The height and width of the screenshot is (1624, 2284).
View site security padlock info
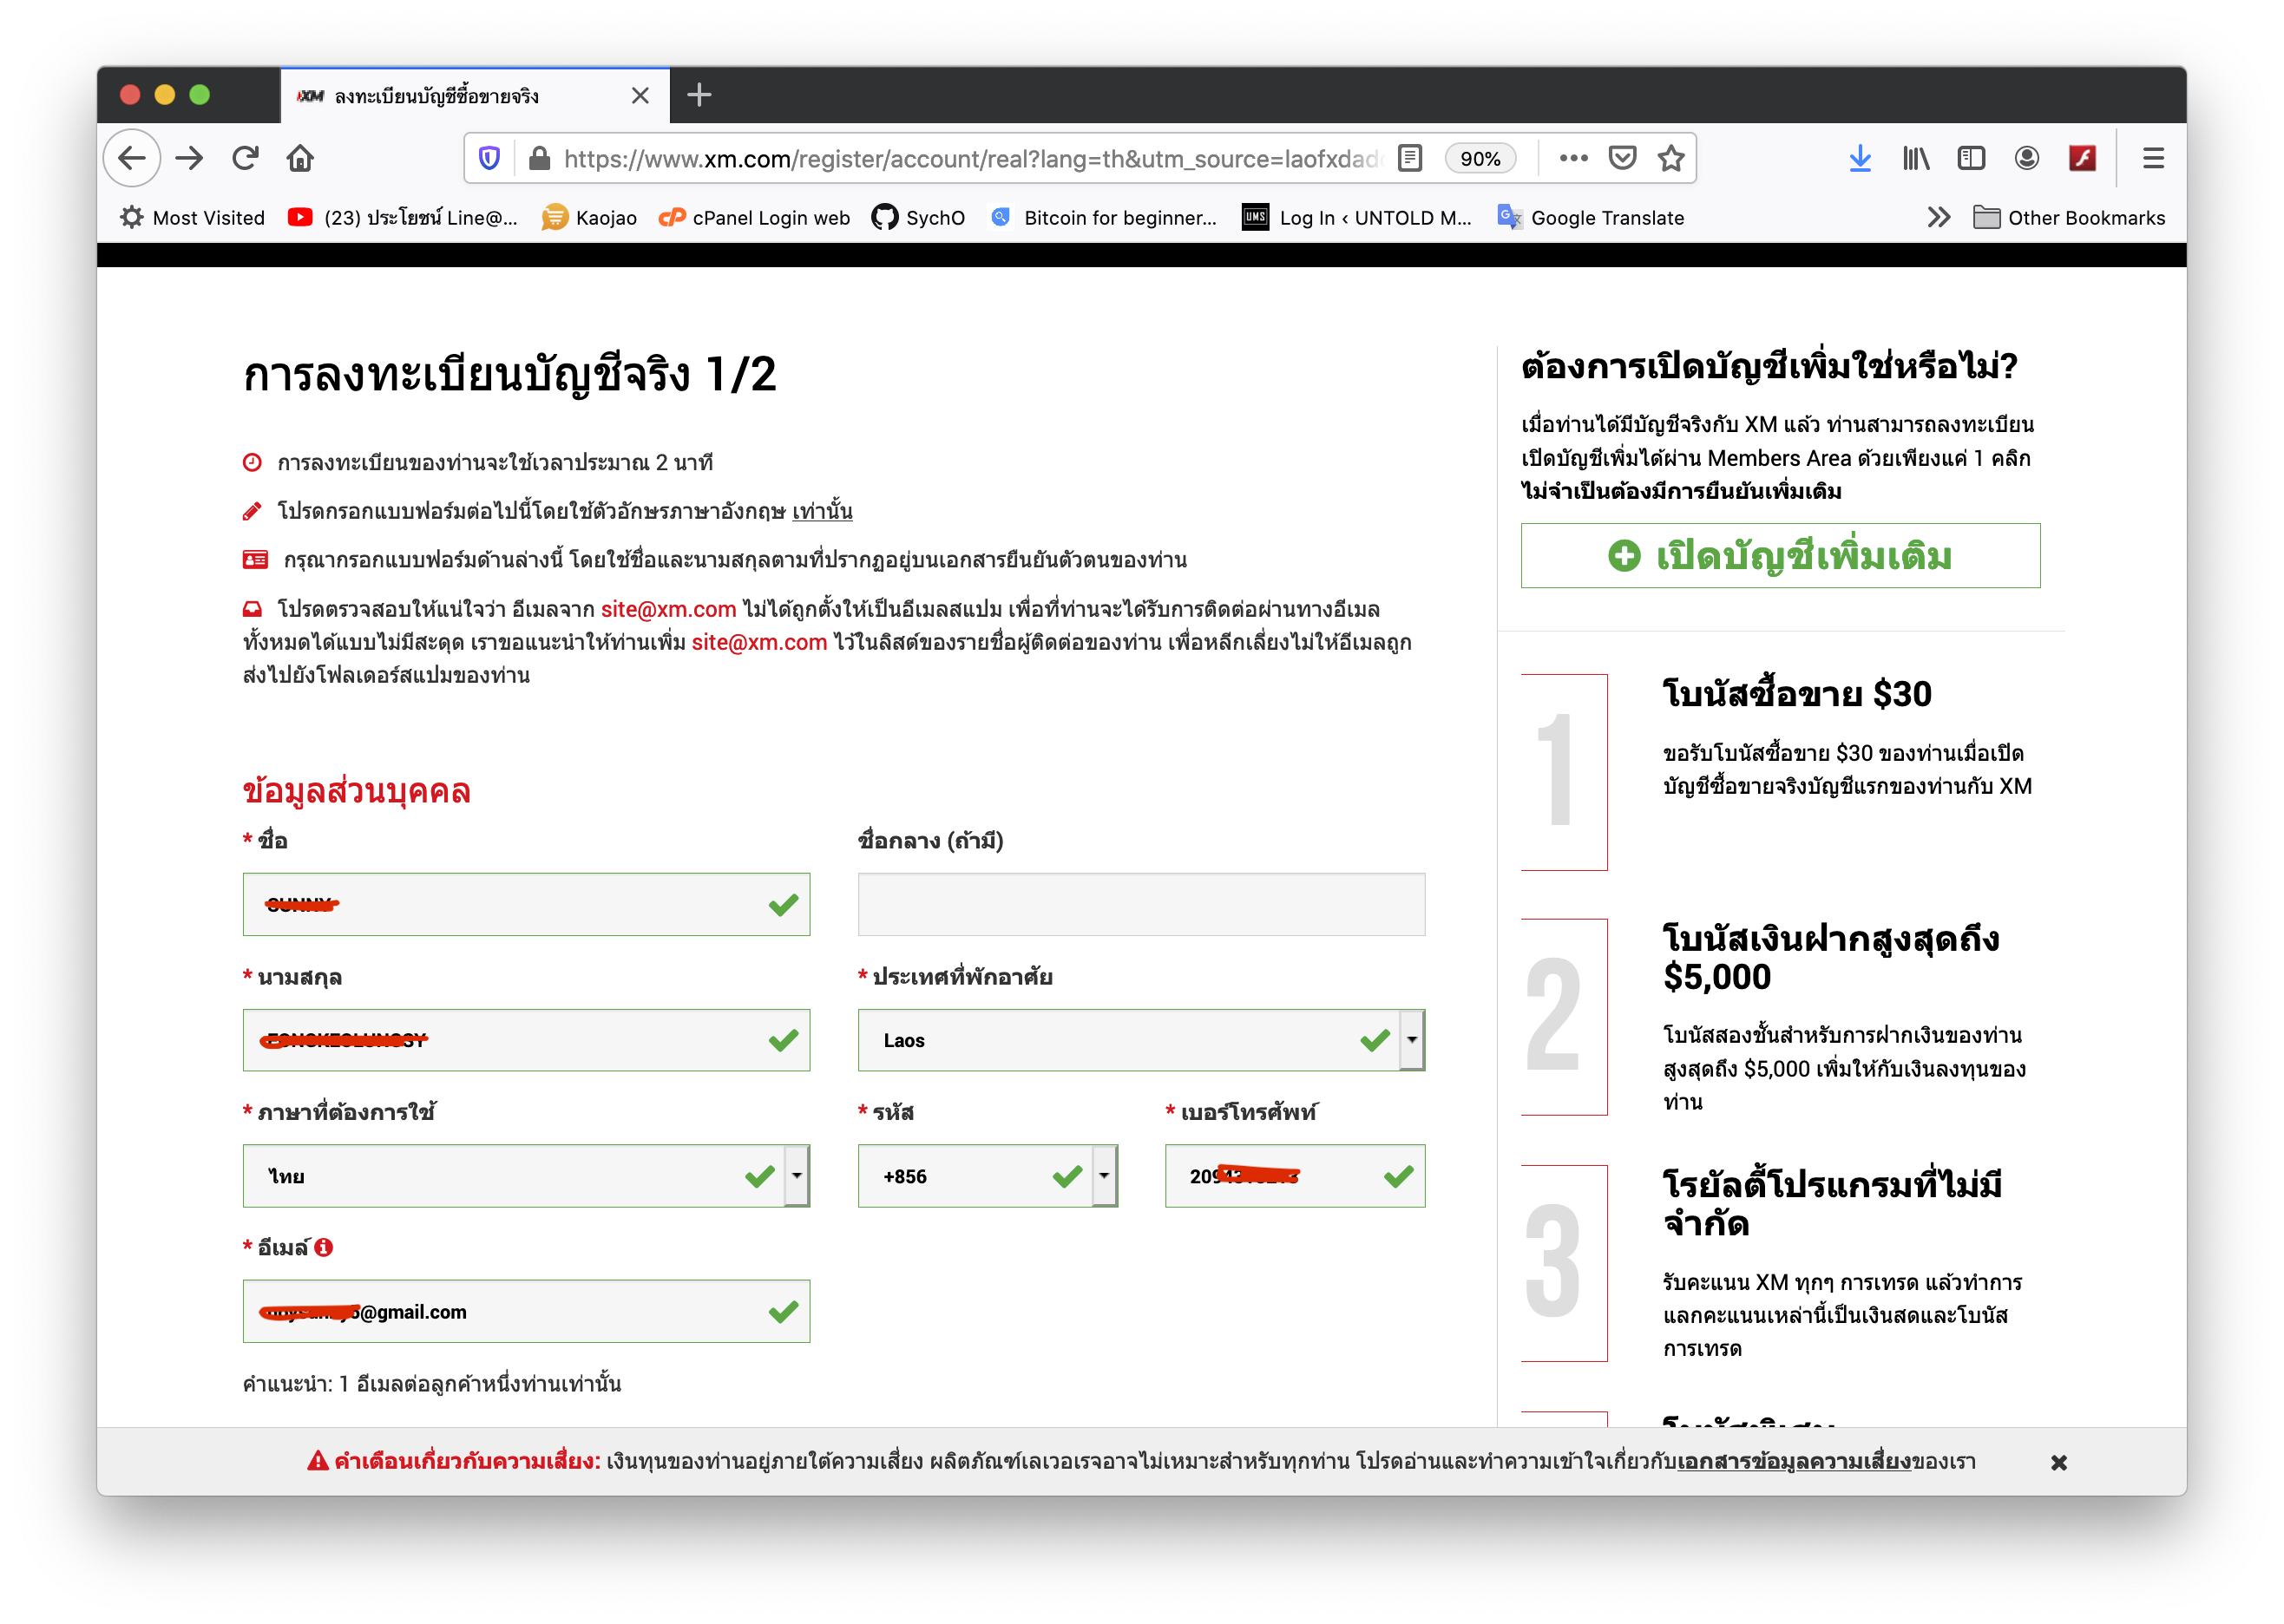[539, 158]
